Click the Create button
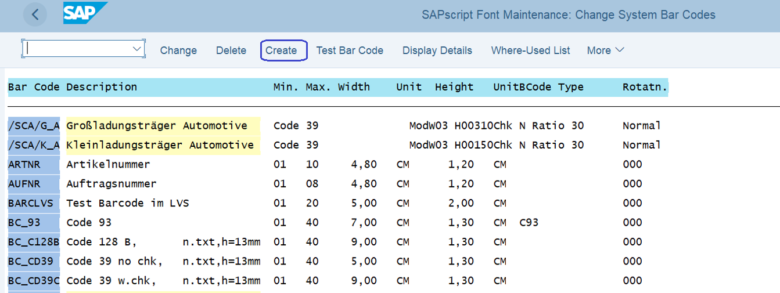 coord(281,50)
